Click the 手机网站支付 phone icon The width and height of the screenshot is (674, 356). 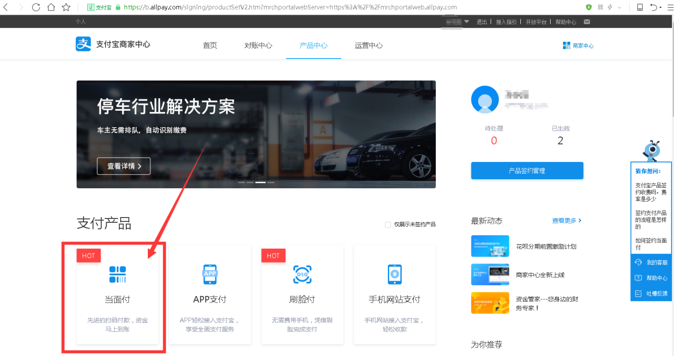394,275
